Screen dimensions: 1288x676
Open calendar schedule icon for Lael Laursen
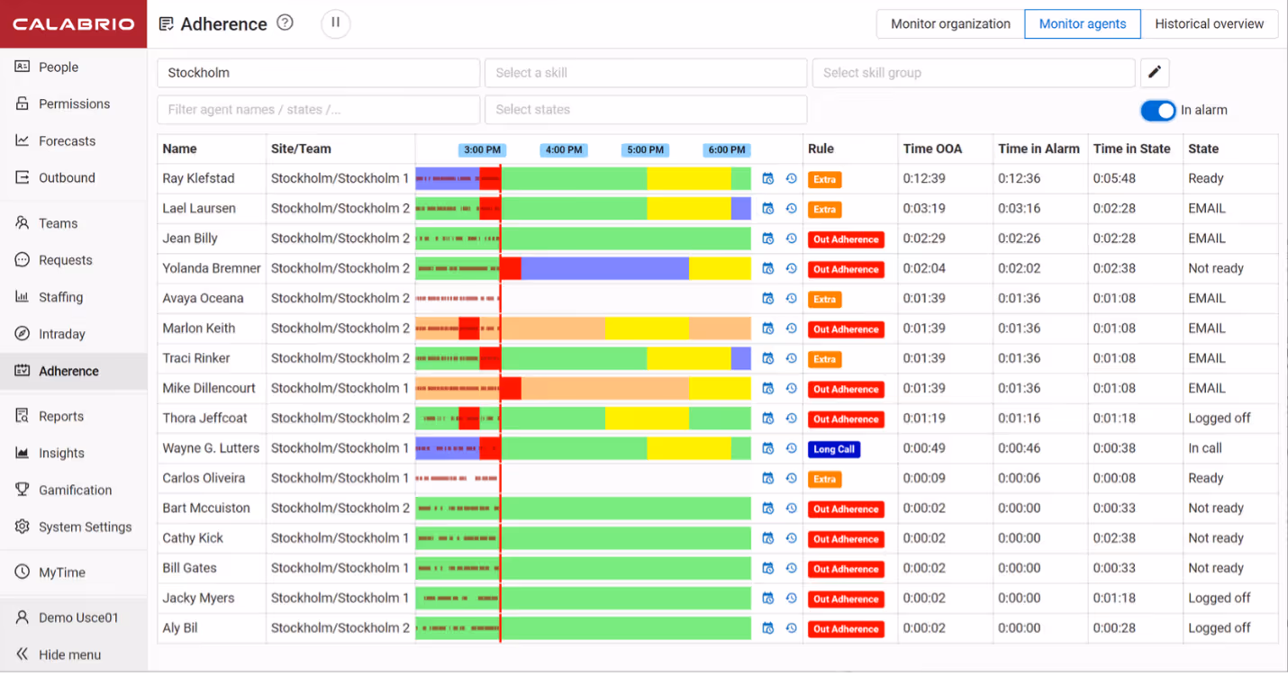[x=768, y=209]
